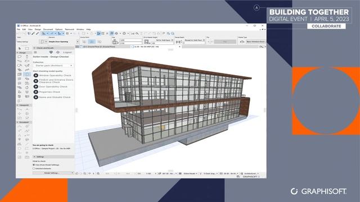Viewport: 360px width, 202px height.
Task: Select the highlighted Door tool in toolbox
Action: coord(27,75)
